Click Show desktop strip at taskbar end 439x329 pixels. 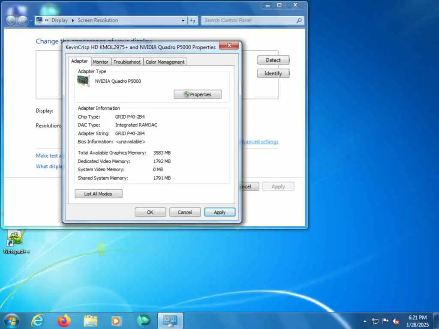(436, 321)
